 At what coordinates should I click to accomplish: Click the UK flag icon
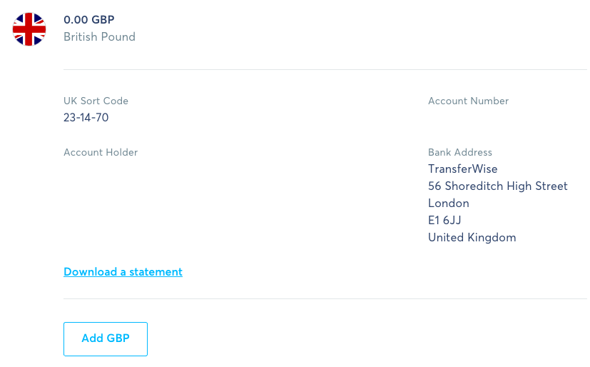pyautogui.click(x=29, y=29)
